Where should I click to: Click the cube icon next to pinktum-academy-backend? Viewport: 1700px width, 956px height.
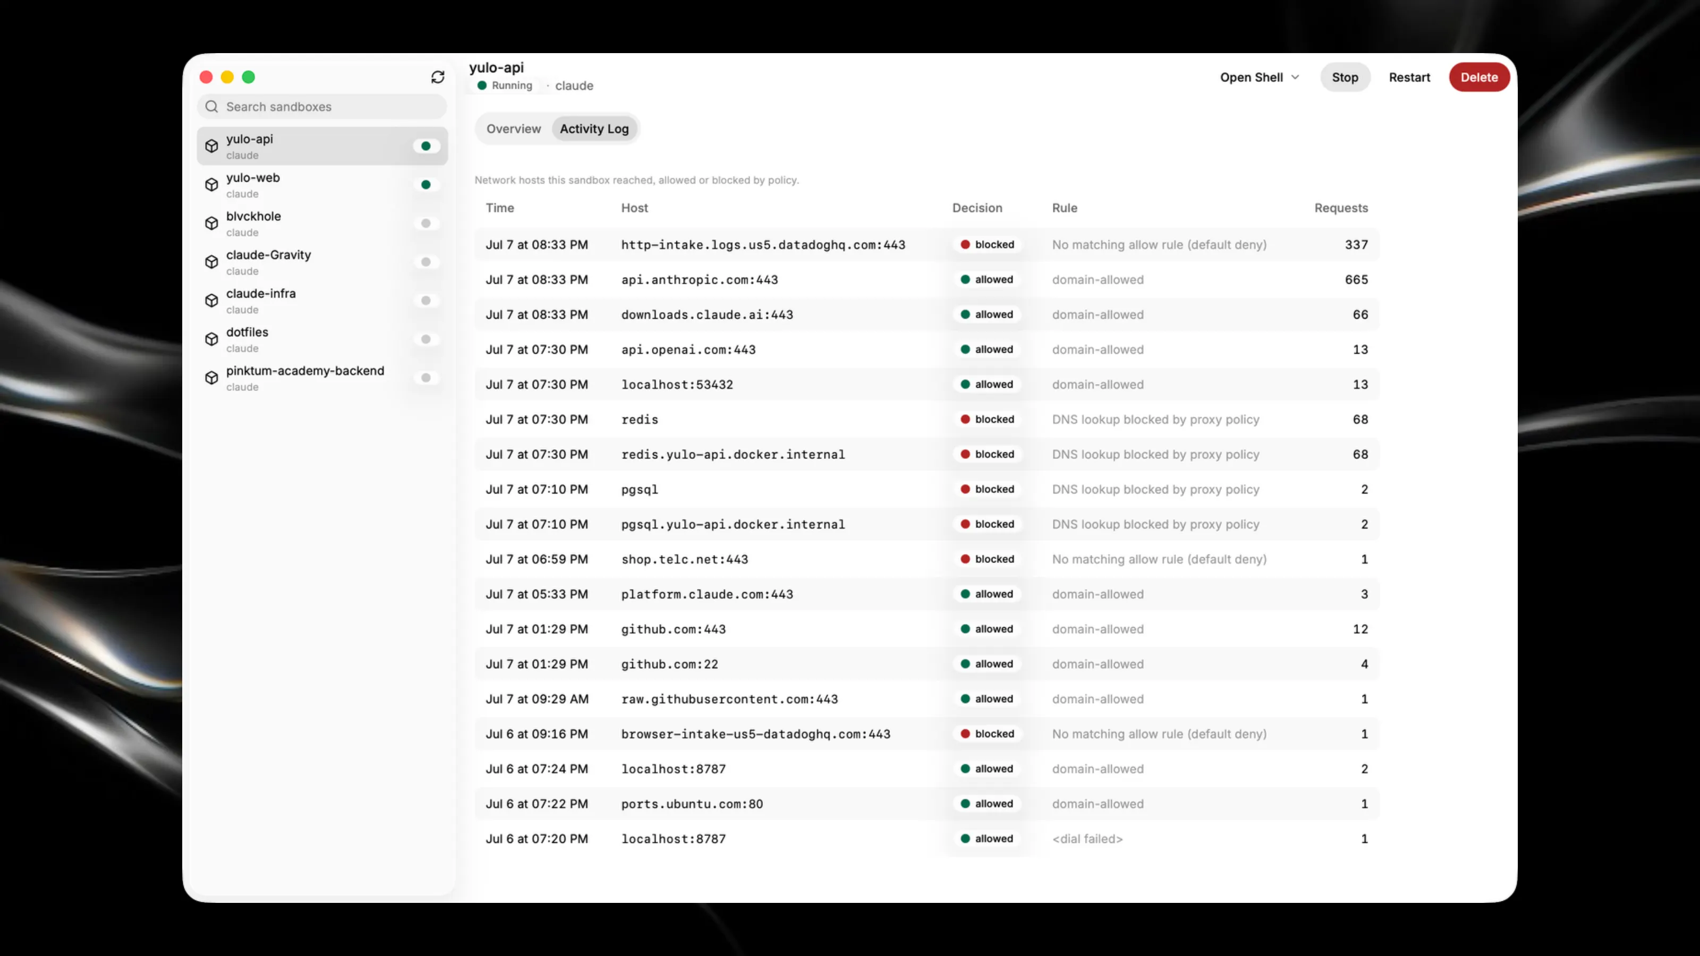click(211, 378)
